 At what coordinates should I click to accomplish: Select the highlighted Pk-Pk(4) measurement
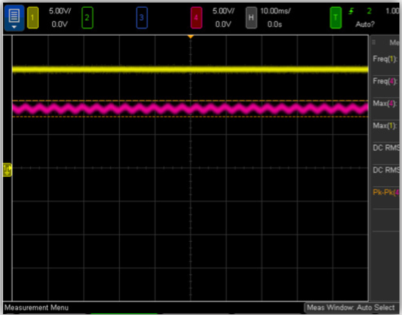[386, 192]
